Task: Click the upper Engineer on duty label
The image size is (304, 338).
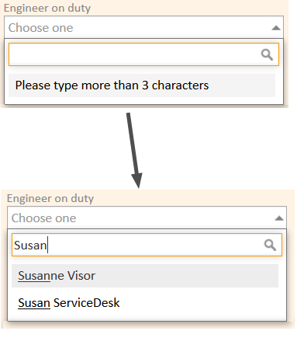Action: (x=47, y=8)
